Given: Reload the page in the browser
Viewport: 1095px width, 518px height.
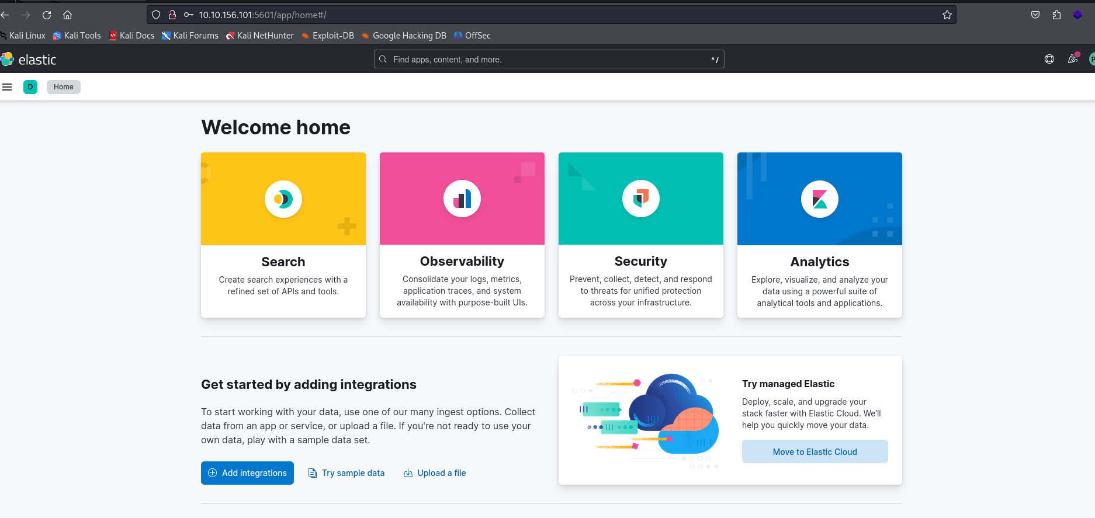Looking at the screenshot, I should tap(47, 15).
